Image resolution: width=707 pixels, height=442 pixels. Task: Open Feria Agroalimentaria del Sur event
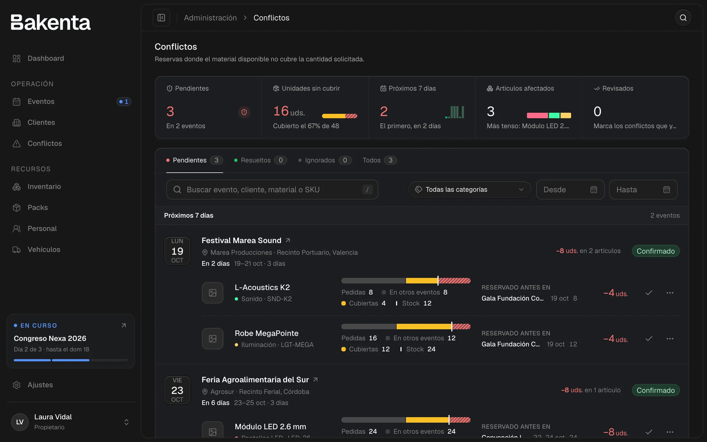[x=255, y=380]
